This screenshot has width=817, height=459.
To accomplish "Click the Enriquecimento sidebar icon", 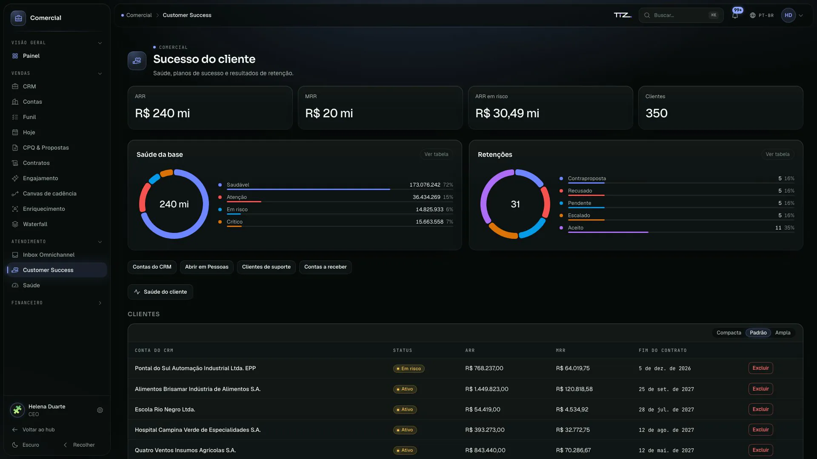I will 15,209.
